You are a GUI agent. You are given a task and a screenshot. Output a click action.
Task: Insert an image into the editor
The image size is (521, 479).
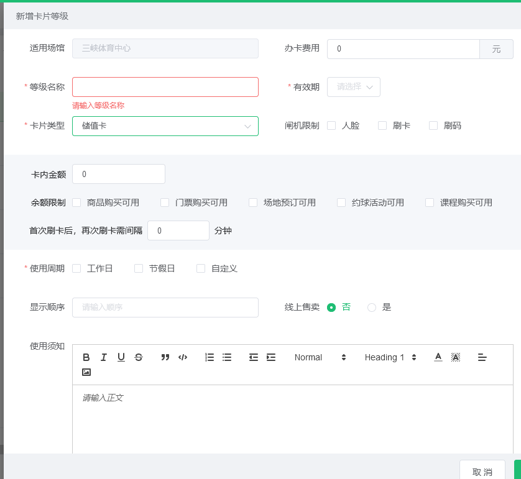click(86, 372)
